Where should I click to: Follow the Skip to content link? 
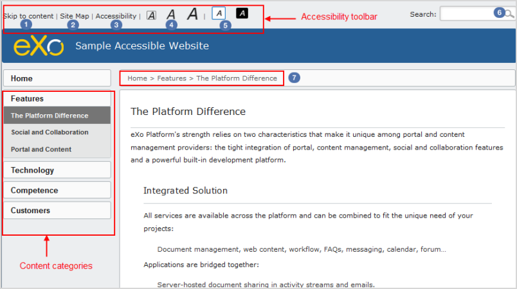click(28, 16)
